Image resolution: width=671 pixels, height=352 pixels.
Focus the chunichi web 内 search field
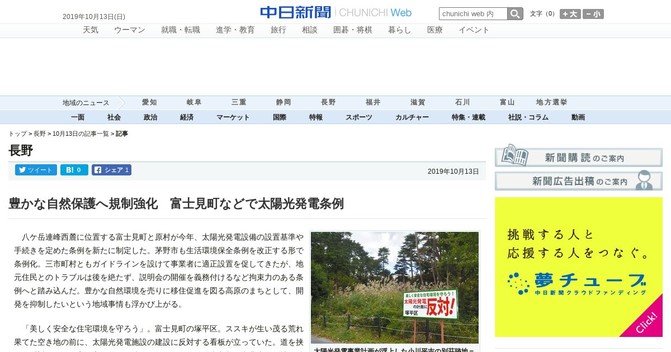pyautogui.click(x=473, y=13)
